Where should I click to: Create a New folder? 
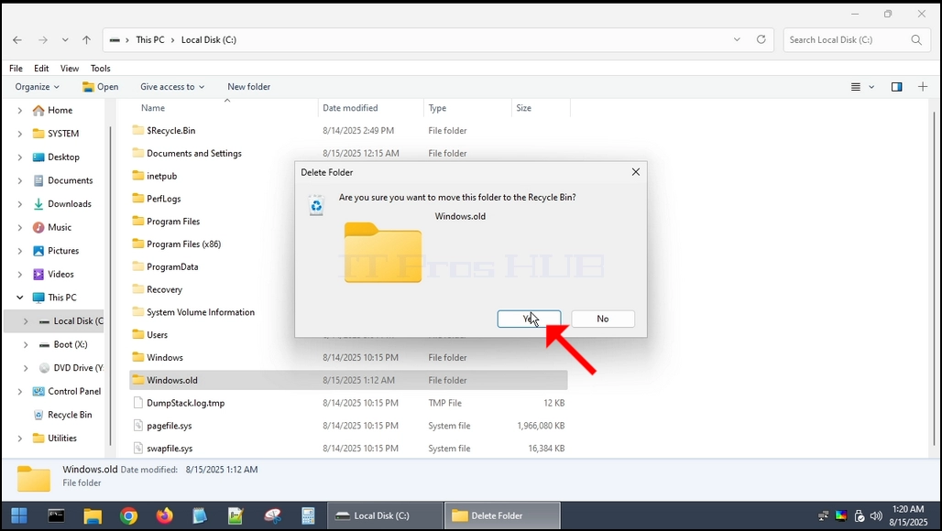[x=248, y=87]
